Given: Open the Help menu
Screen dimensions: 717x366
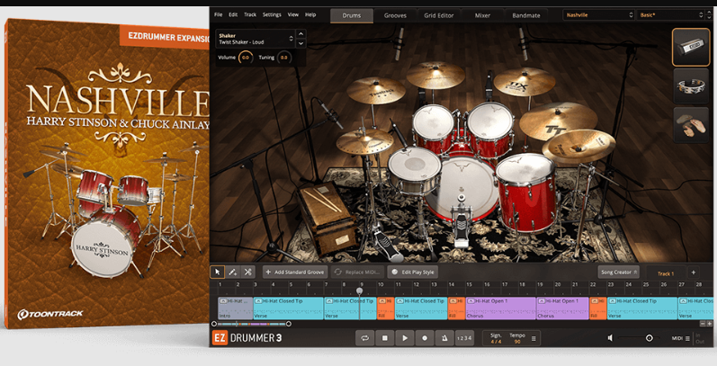Looking at the screenshot, I should [x=310, y=14].
